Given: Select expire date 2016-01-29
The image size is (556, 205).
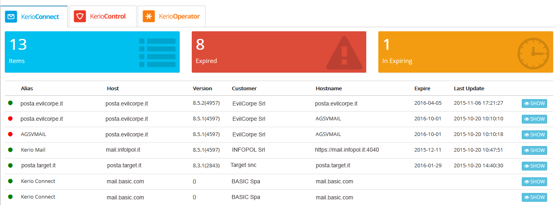Looking at the screenshot, I should tap(428, 165).
